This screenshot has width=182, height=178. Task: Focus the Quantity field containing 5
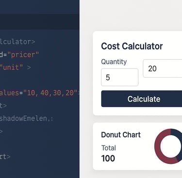119,77
